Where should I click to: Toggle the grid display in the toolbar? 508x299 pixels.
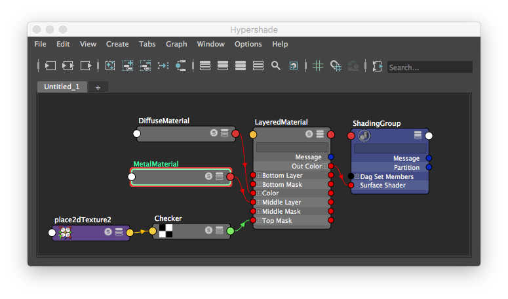318,66
